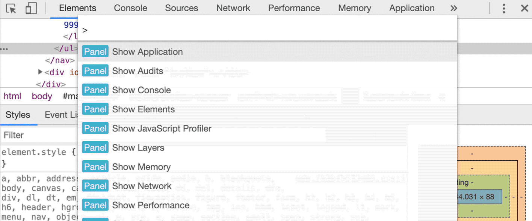Pick Show JavaScript Profiler command
The image size is (532, 221).
click(162, 128)
